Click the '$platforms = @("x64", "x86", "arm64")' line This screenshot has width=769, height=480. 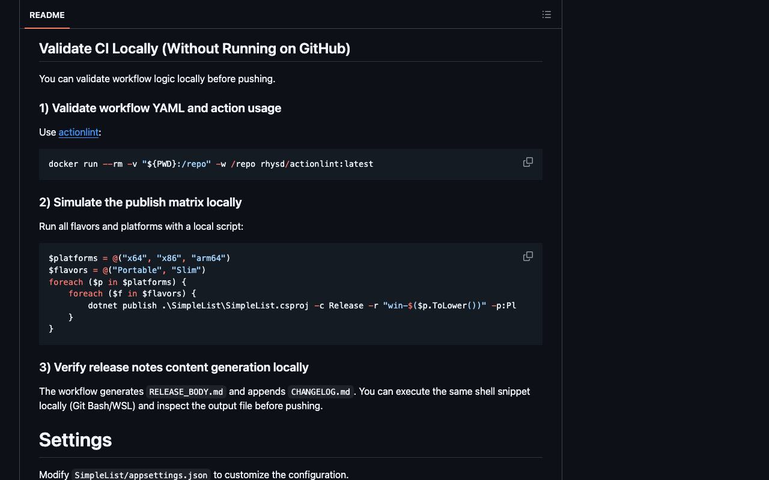tap(139, 258)
